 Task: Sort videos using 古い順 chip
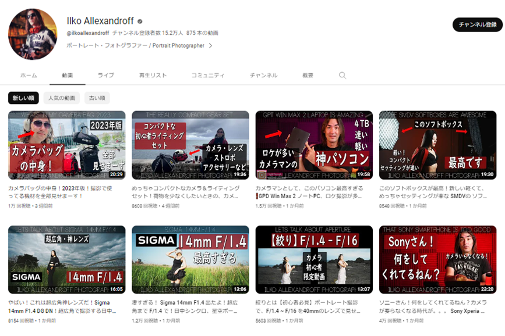[x=97, y=98]
